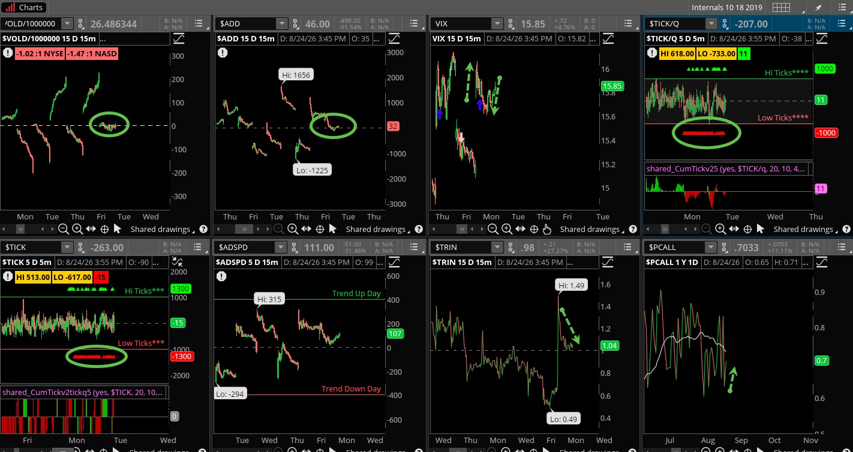
Task: Expand the $PCALL symbol dropdown arrow
Action: pyautogui.click(x=711, y=248)
